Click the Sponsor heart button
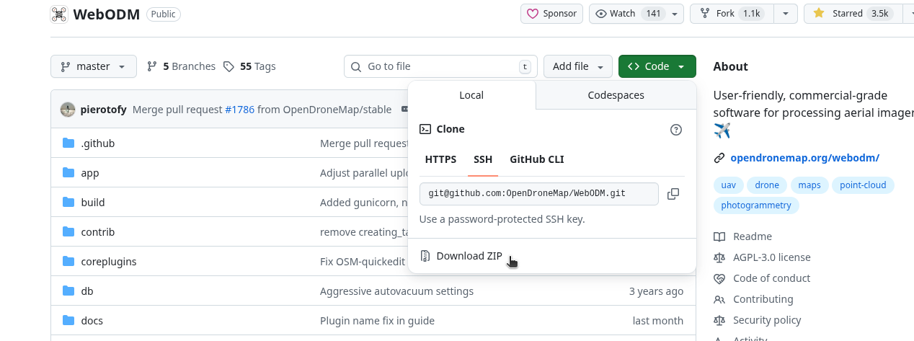This screenshot has width=914, height=341. (551, 14)
